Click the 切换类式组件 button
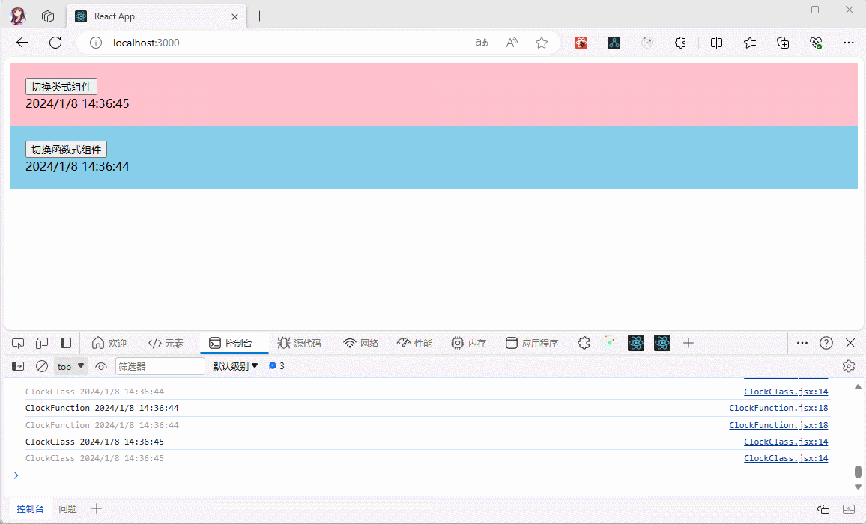The image size is (866, 524). tap(61, 87)
